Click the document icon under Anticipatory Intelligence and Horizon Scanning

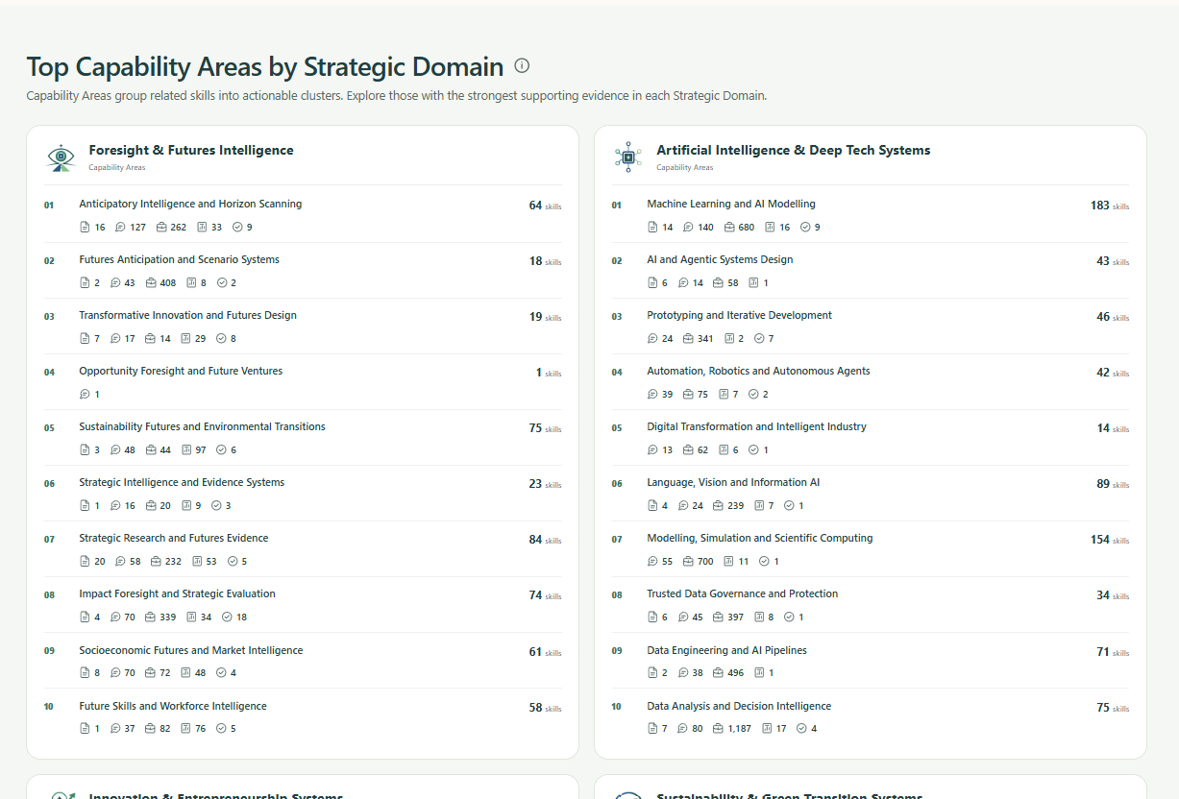tap(85, 228)
